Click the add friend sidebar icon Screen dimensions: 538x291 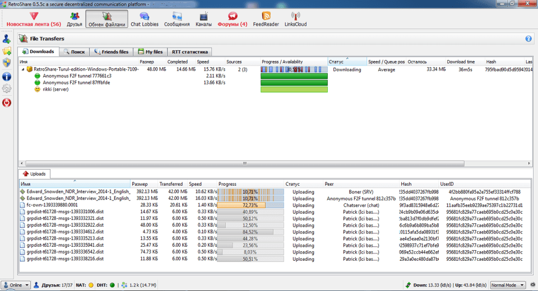7,39
